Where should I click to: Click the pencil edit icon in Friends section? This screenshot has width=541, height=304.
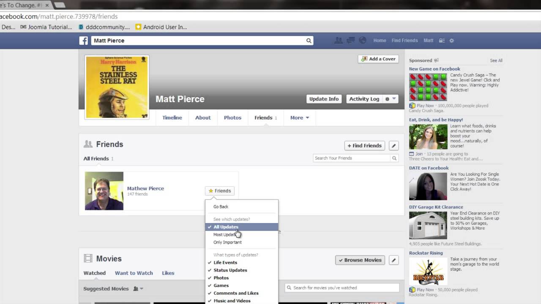click(x=393, y=146)
